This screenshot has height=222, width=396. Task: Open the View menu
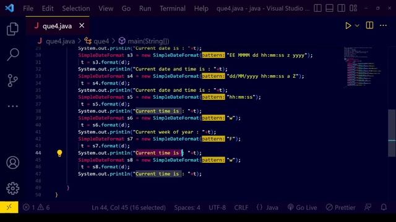coord(106,8)
